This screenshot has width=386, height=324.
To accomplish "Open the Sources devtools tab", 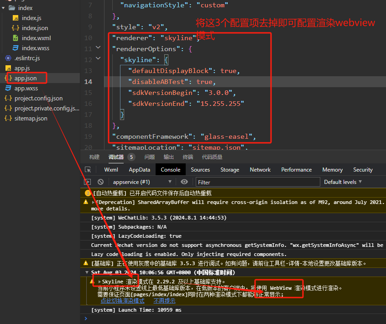I will pos(200,170).
